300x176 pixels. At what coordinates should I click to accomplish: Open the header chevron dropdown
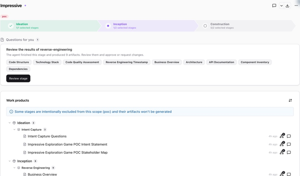pyautogui.click(x=281, y=6)
